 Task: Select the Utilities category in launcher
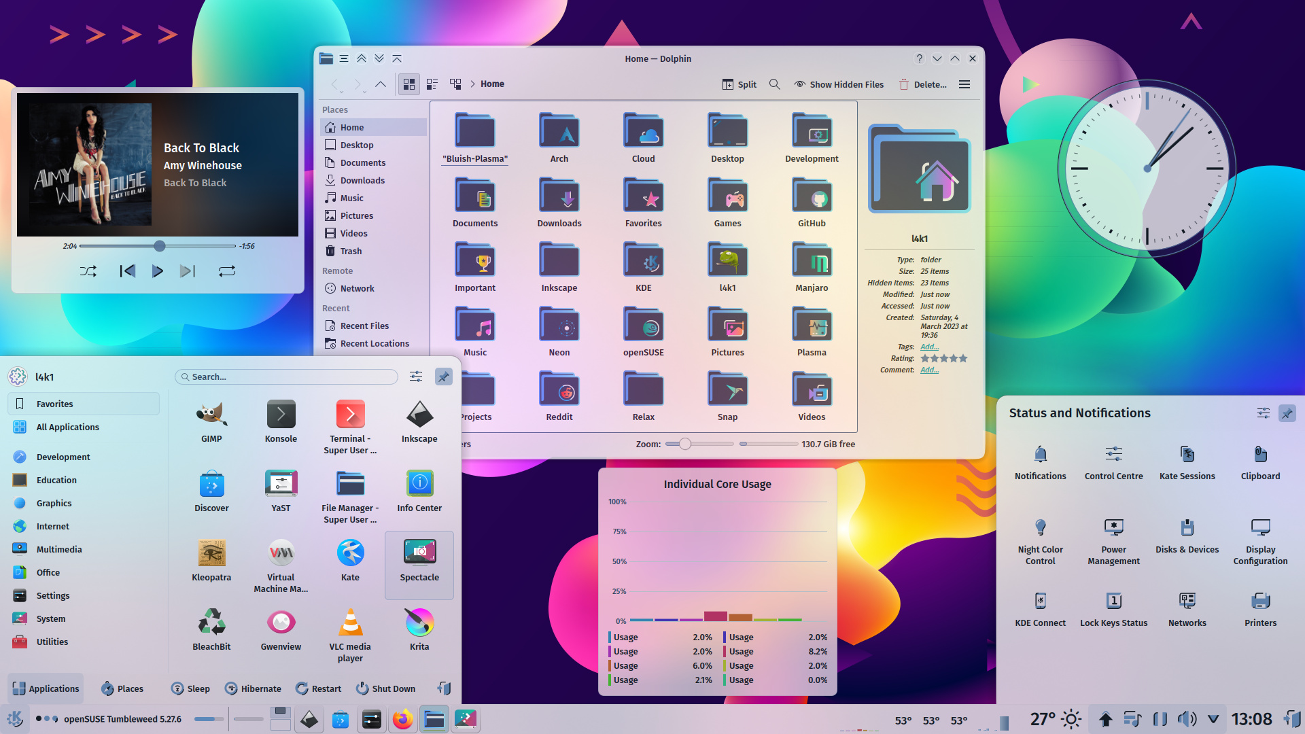[x=84, y=642]
